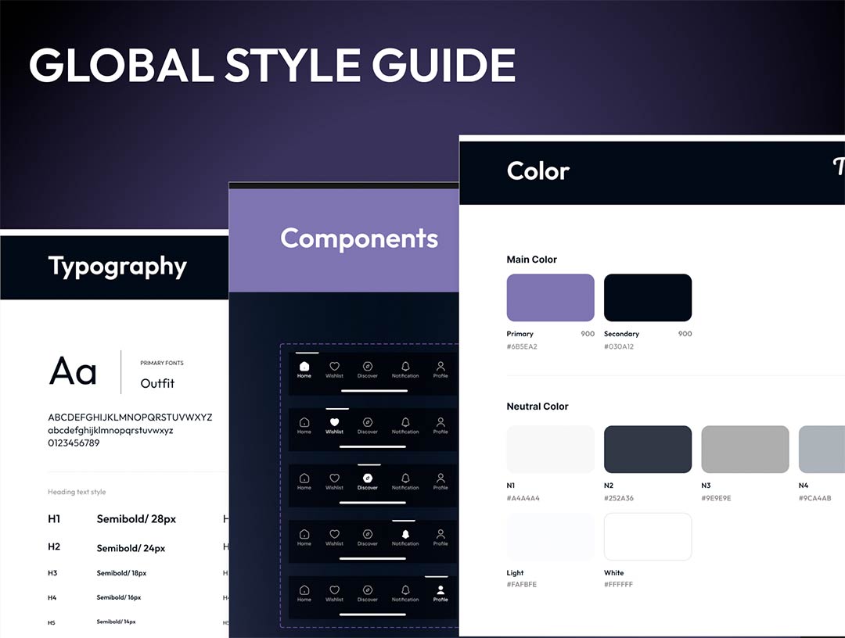
Task: Click Profile icon in the Home-active nav bar
Action: tap(440, 367)
